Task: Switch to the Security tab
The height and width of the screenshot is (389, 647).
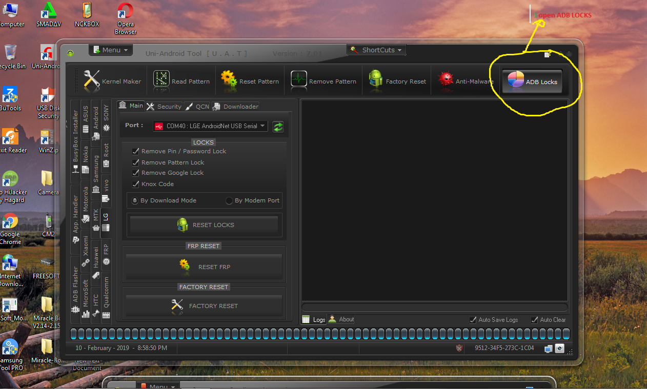Action: 164,106
